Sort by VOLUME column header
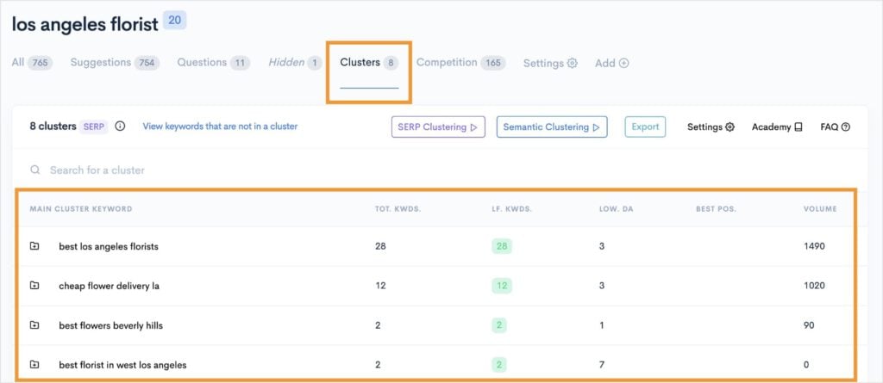Viewport: 883px width, 383px height. point(821,209)
